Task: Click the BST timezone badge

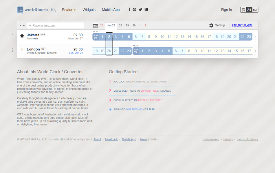Action: pos(43,49)
